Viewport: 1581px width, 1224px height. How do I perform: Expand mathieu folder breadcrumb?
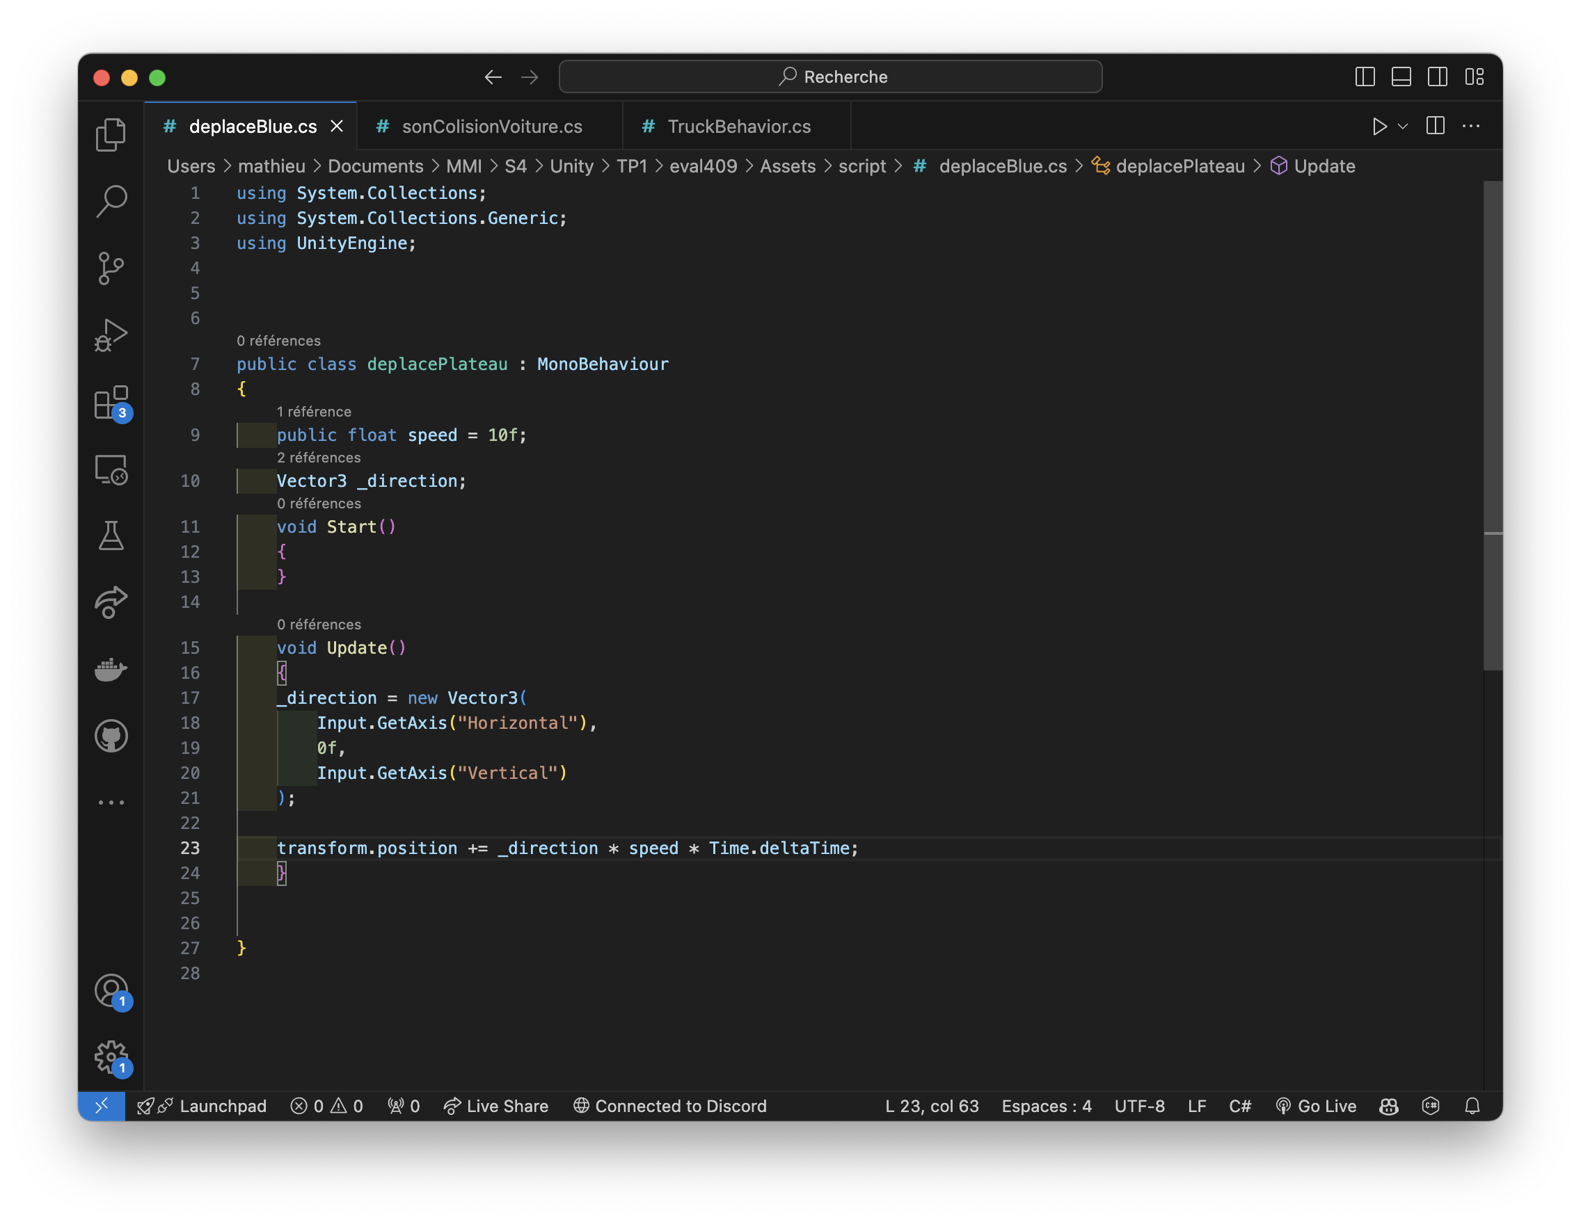(271, 166)
